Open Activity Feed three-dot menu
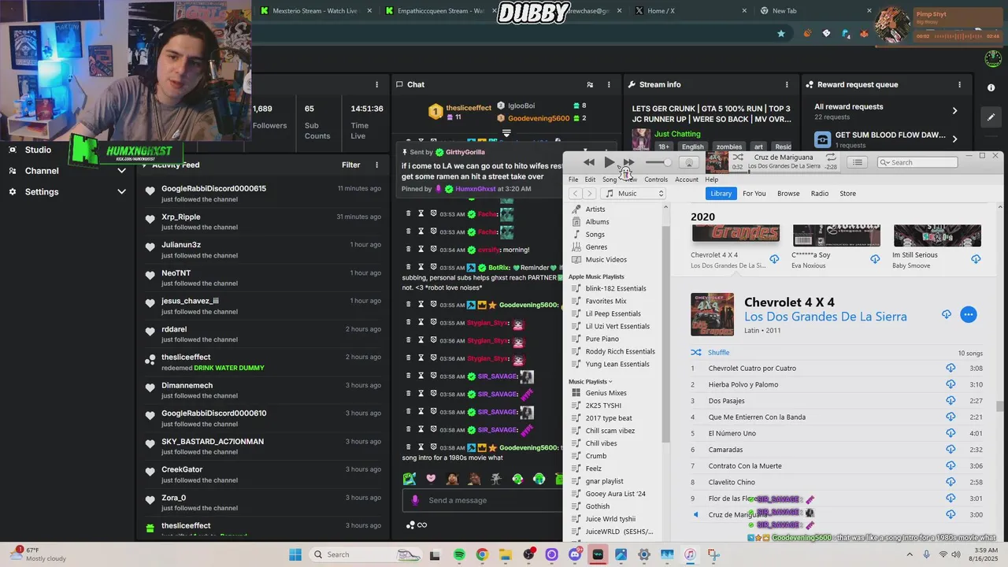The image size is (1008, 567). click(376, 165)
